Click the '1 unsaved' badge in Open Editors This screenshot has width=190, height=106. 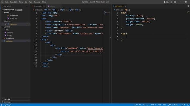pyautogui.click(x=19, y=10)
